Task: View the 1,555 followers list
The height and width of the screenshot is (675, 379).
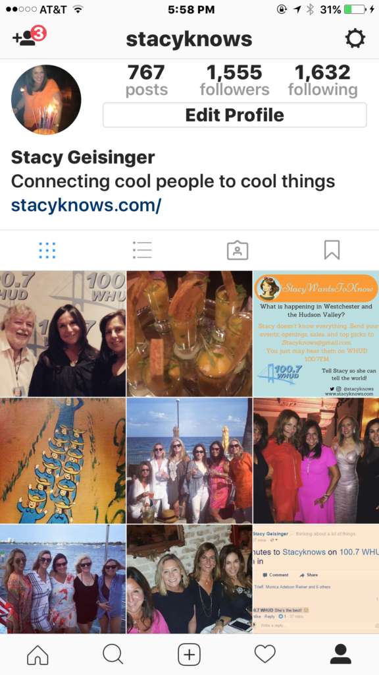Action: point(235,80)
